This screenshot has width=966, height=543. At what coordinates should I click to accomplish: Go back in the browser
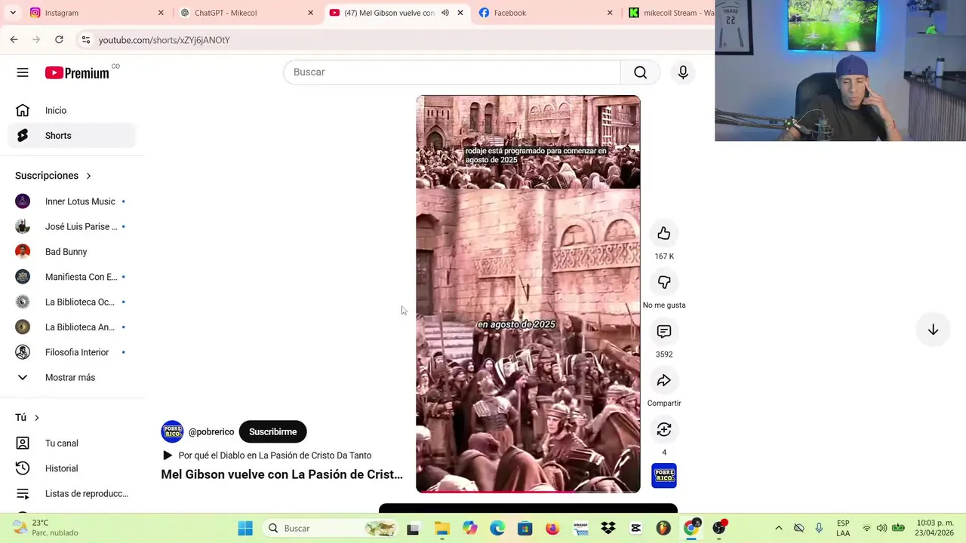pos(14,39)
